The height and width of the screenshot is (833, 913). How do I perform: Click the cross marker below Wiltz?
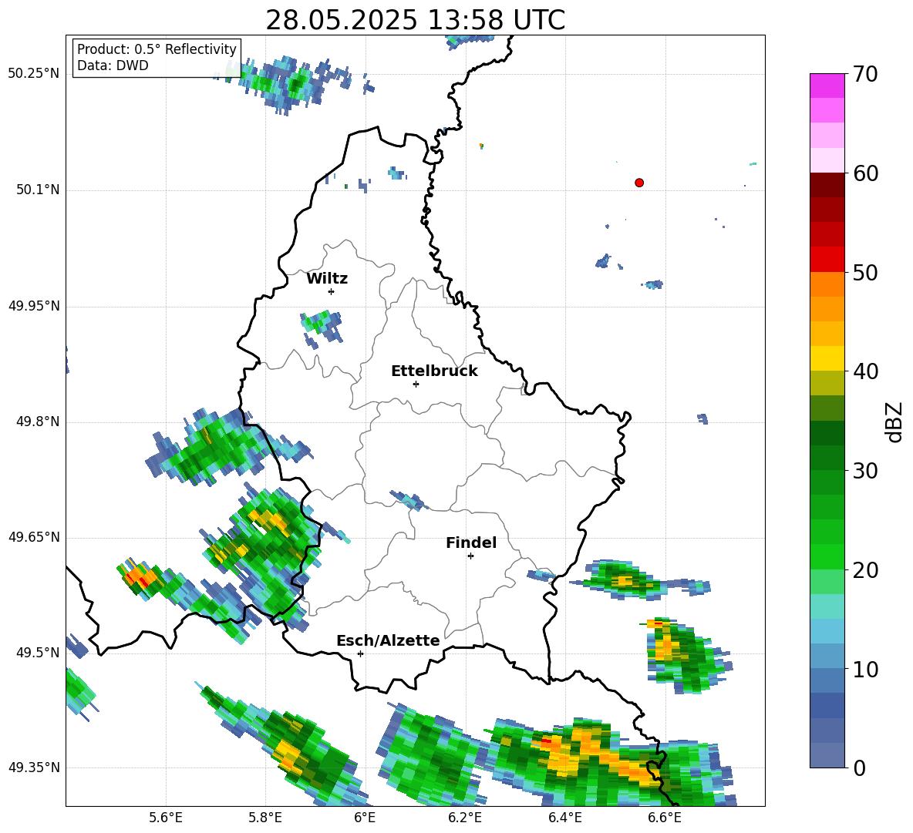[x=332, y=291]
